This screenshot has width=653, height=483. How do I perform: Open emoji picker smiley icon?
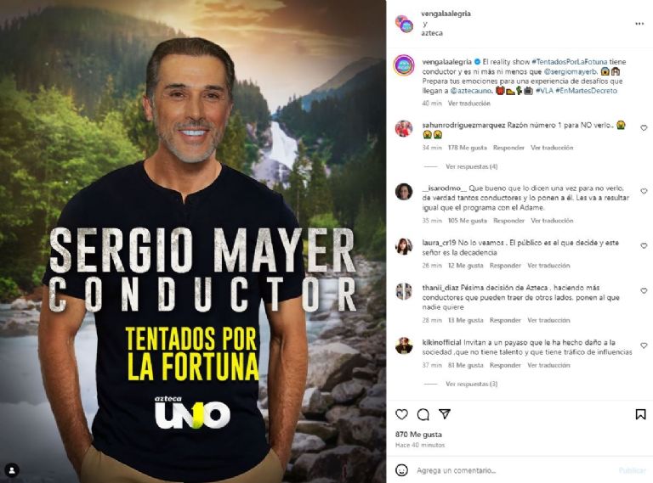[x=401, y=470]
